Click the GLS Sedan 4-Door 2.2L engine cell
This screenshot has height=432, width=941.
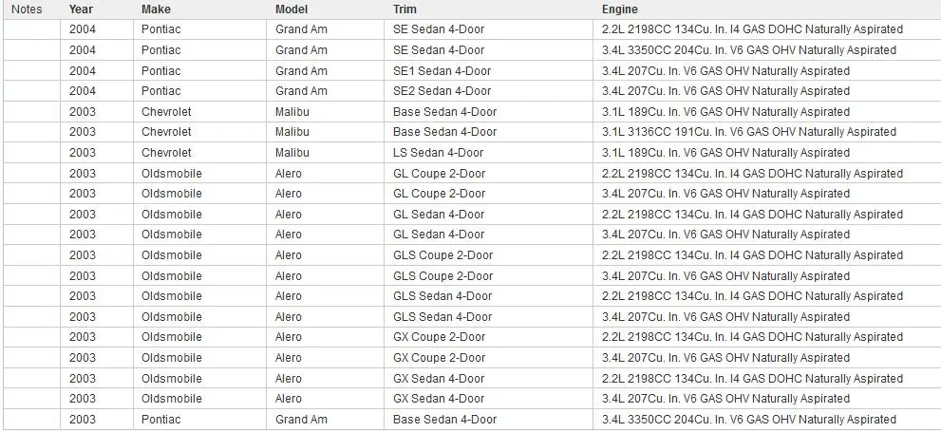766,296
